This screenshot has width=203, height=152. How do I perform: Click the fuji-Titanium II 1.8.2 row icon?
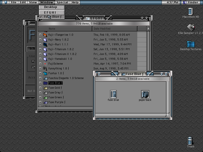pos(45,54)
